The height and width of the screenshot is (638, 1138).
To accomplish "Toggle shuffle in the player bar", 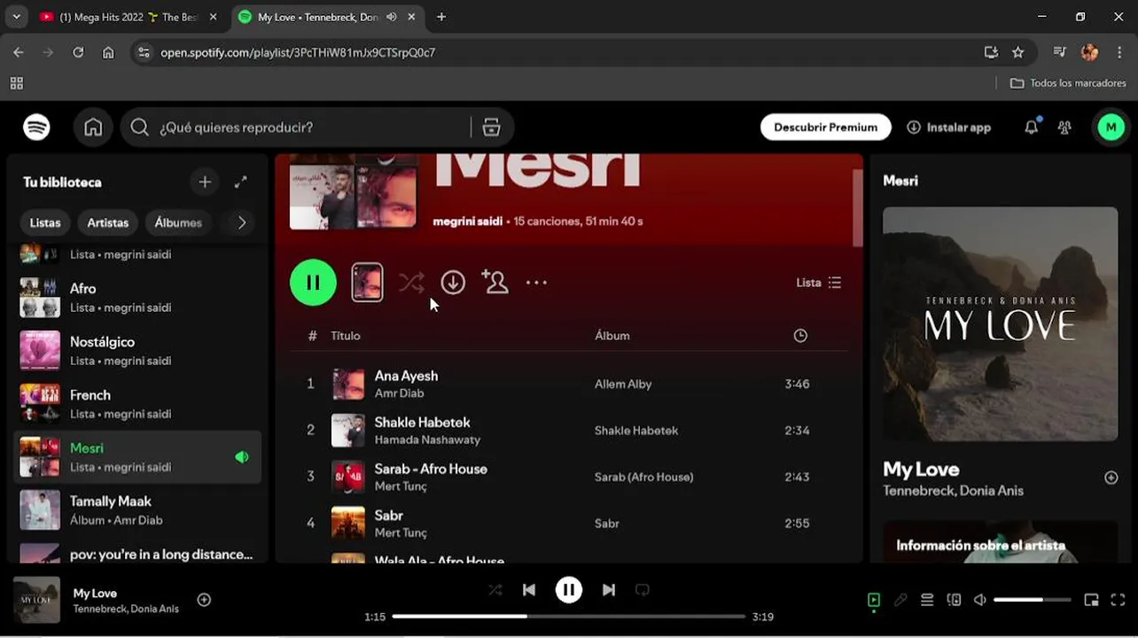I will 495,590.
